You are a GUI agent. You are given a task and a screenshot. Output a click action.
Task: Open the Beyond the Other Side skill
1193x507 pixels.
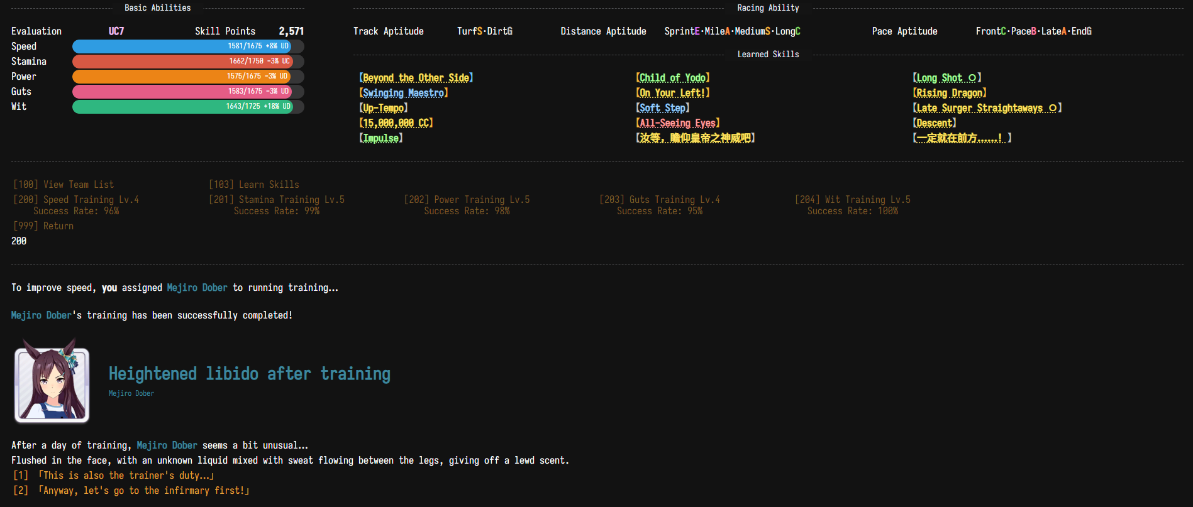click(416, 78)
